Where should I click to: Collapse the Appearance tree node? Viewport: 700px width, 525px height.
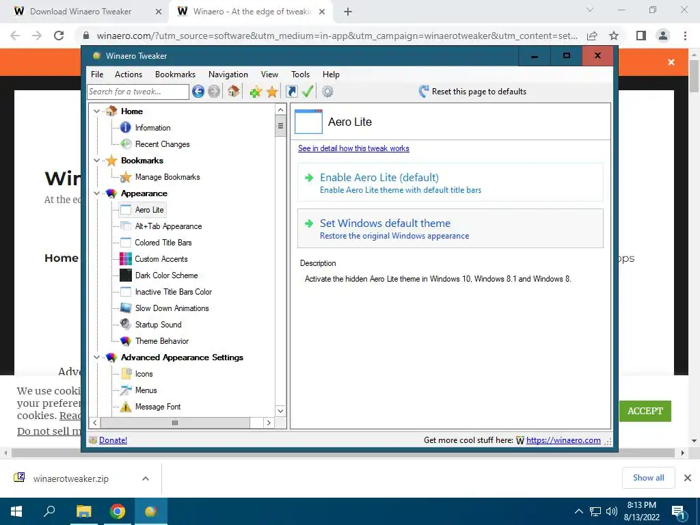point(96,193)
